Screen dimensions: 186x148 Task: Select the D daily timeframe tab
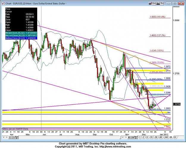click(x=171, y=137)
